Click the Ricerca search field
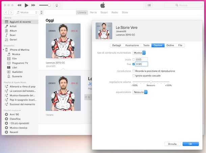This screenshot has width=206, height=153. (x=183, y=5)
